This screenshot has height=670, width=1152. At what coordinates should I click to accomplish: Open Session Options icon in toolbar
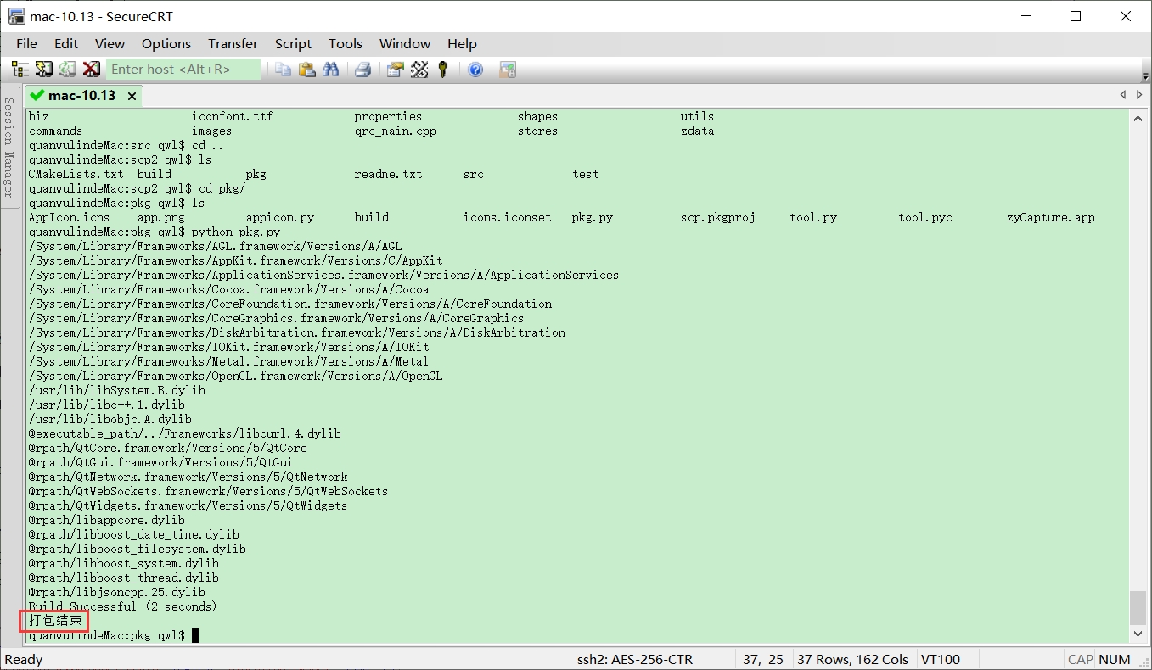coord(395,70)
